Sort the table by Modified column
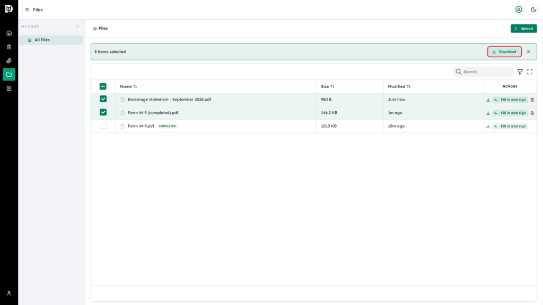The width and height of the screenshot is (543, 305). (x=399, y=86)
